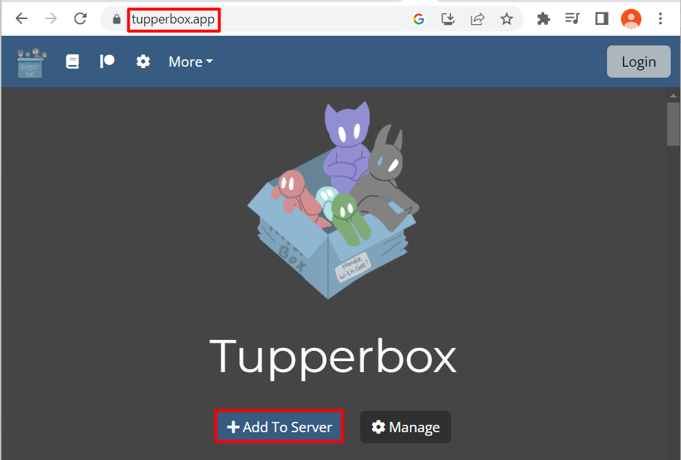View site security lock info
The image size is (681, 460).
[116, 19]
